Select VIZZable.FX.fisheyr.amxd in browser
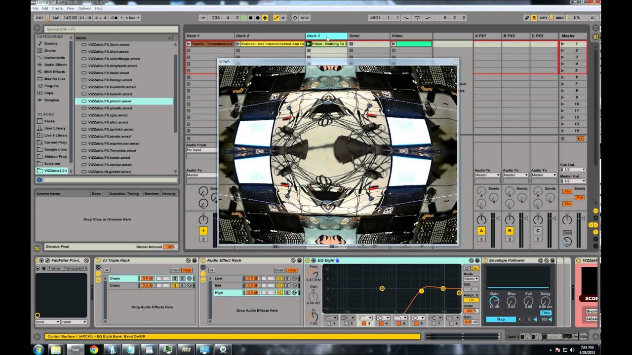The width and height of the screenshot is (632, 355). point(110,80)
